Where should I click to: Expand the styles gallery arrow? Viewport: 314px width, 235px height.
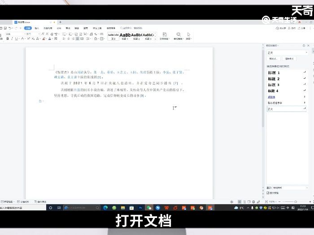coord(155,39)
